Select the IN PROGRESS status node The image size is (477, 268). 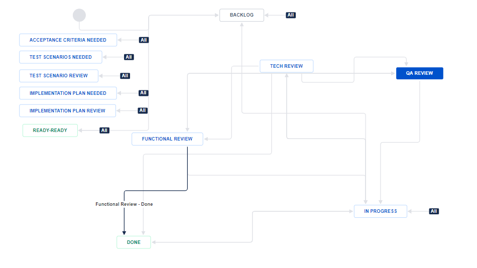coord(381,211)
